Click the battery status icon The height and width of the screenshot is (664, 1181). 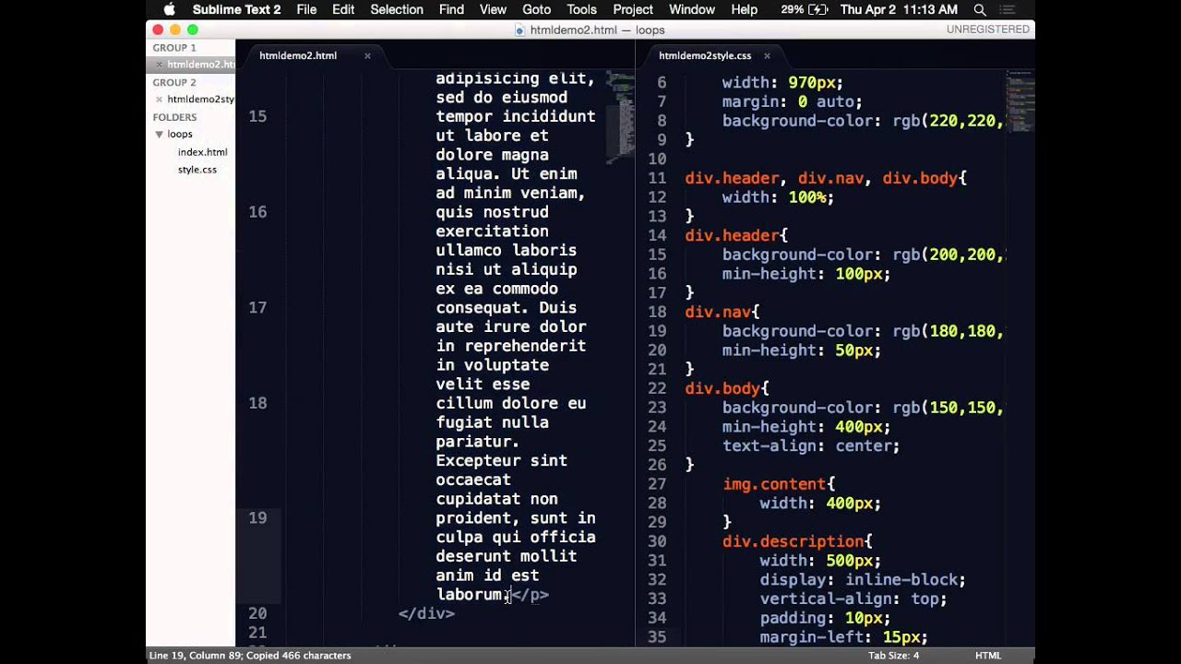pyautogui.click(x=817, y=9)
